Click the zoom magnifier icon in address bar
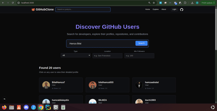 (149, 3)
